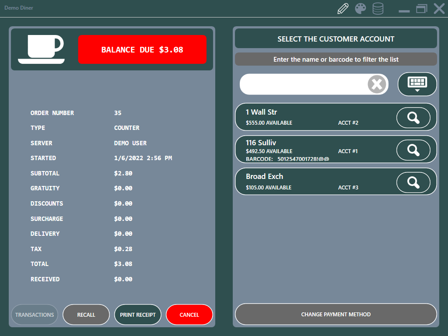This screenshot has height=336, width=448.
Task: Maximize the Demo Diner window
Action: (x=421, y=9)
